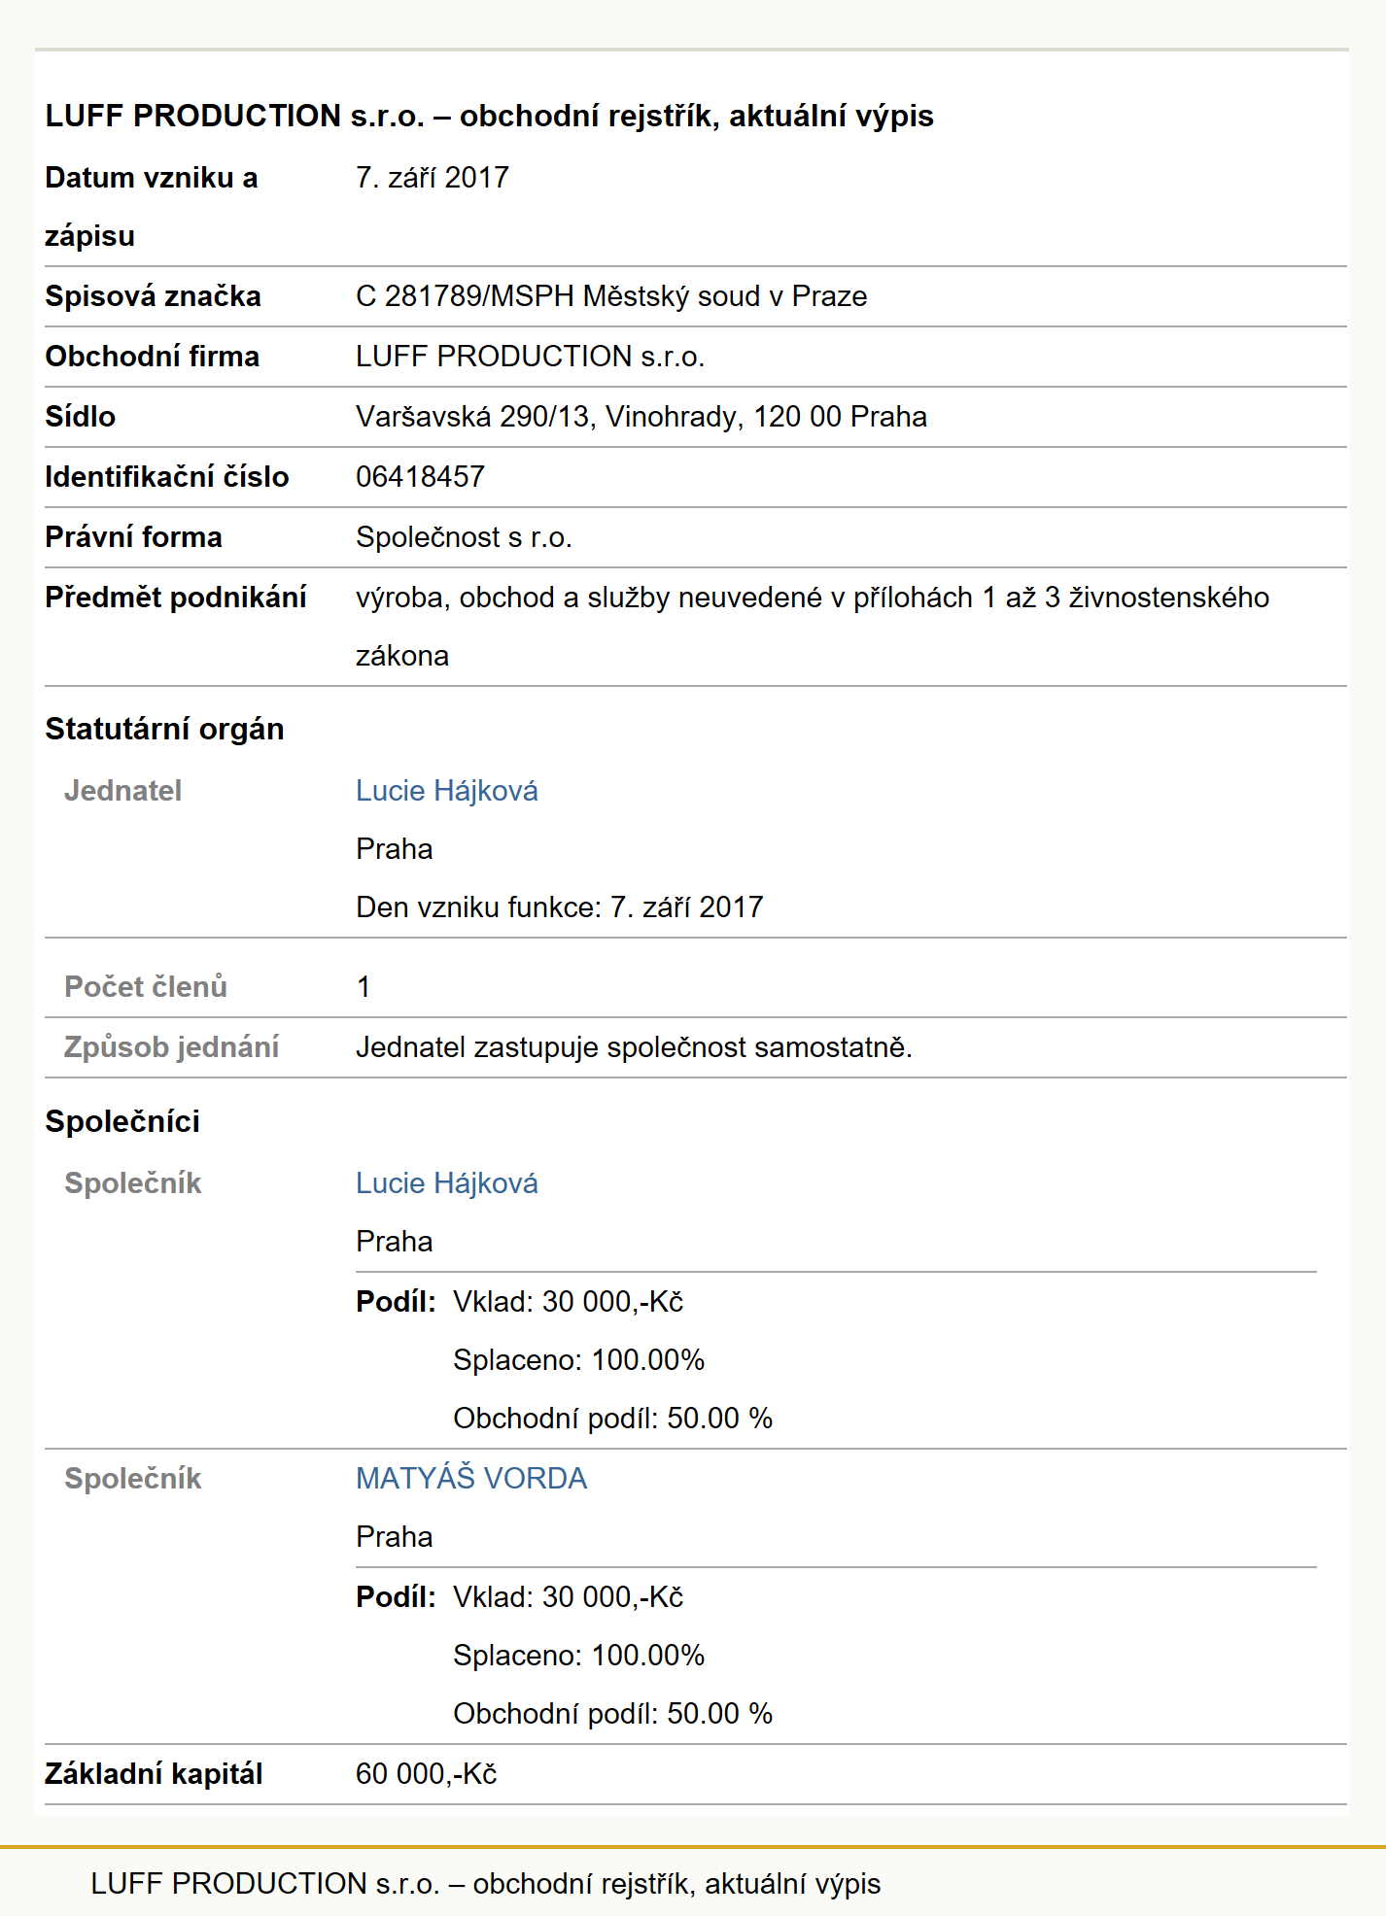This screenshot has width=1386, height=1916.
Task: Open společník Lucie Hájková link
Action: tap(446, 1183)
